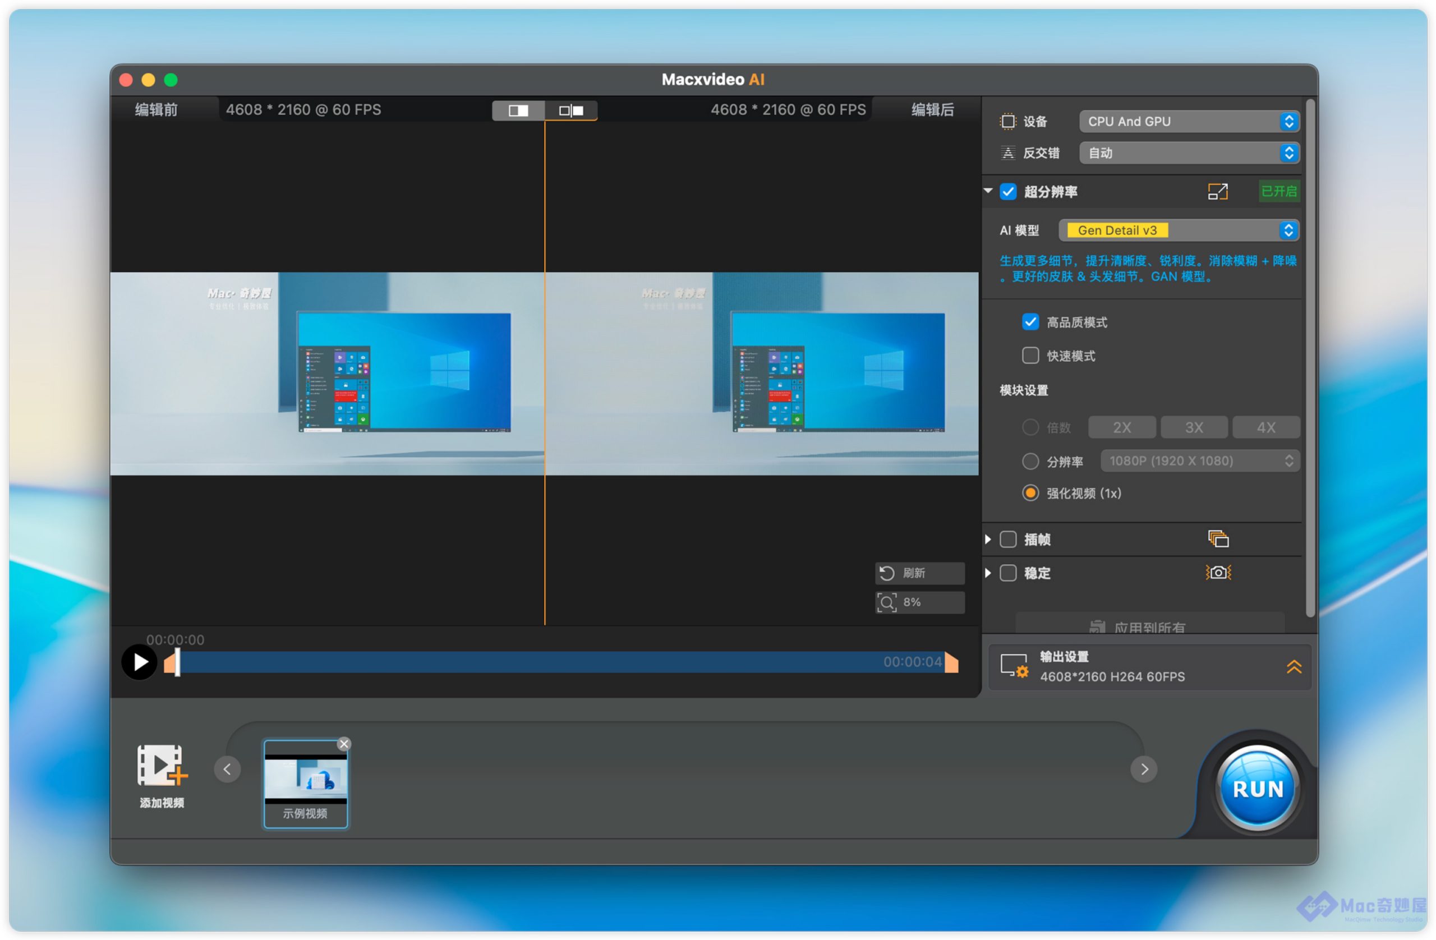Expand the 插帧 section triangle

(988, 539)
